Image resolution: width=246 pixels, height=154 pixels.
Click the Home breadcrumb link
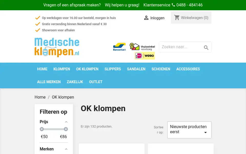point(40,97)
